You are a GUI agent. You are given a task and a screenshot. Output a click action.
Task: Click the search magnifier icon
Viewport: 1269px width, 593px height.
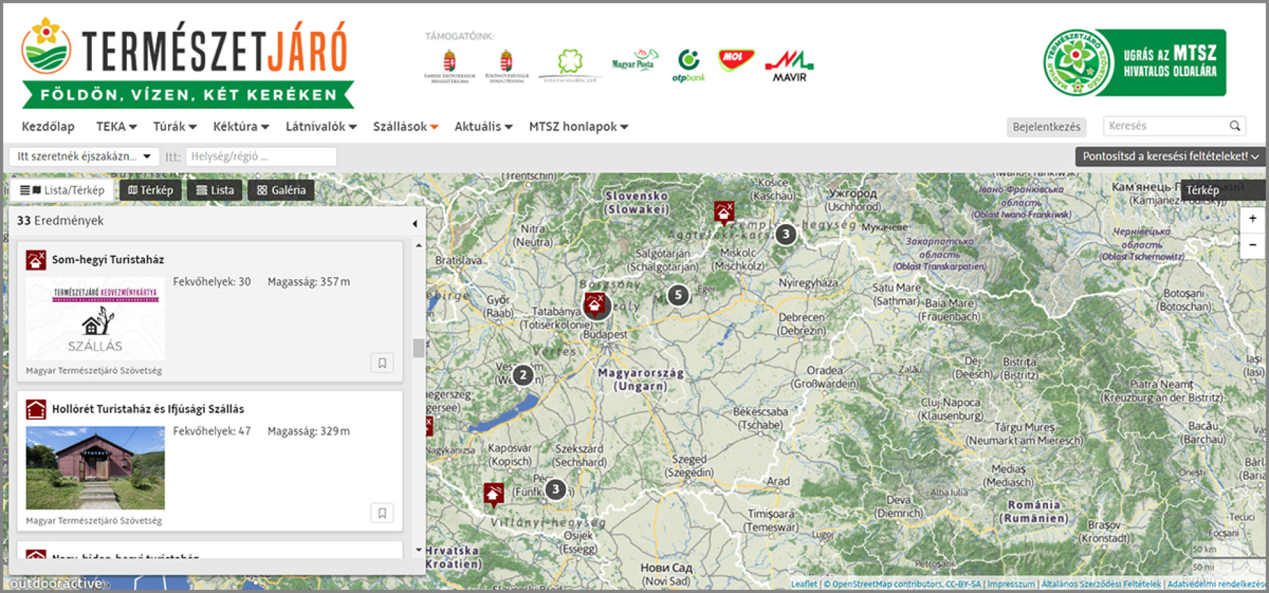point(1235,126)
